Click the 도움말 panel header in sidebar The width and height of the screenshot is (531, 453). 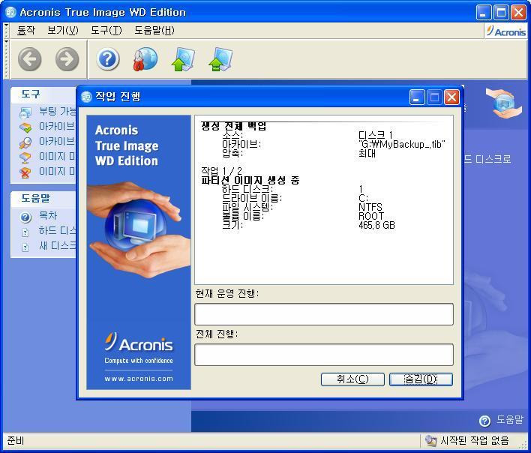43,199
